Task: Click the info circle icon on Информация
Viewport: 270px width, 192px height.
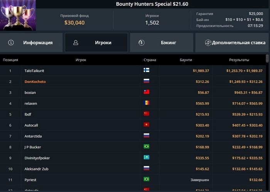Action: pyautogui.click(x=11, y=43)
